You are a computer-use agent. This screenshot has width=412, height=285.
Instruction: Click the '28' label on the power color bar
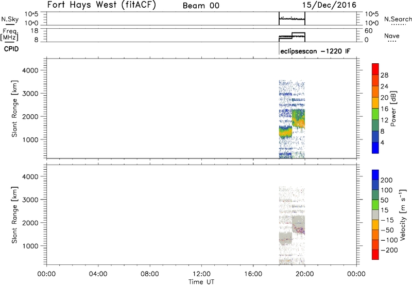(x=384, y=75)
